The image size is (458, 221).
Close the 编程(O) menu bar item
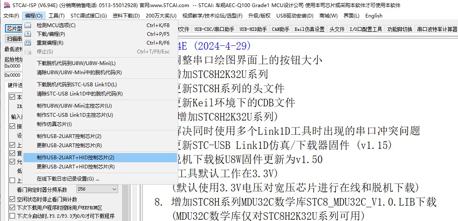point(34,16)
